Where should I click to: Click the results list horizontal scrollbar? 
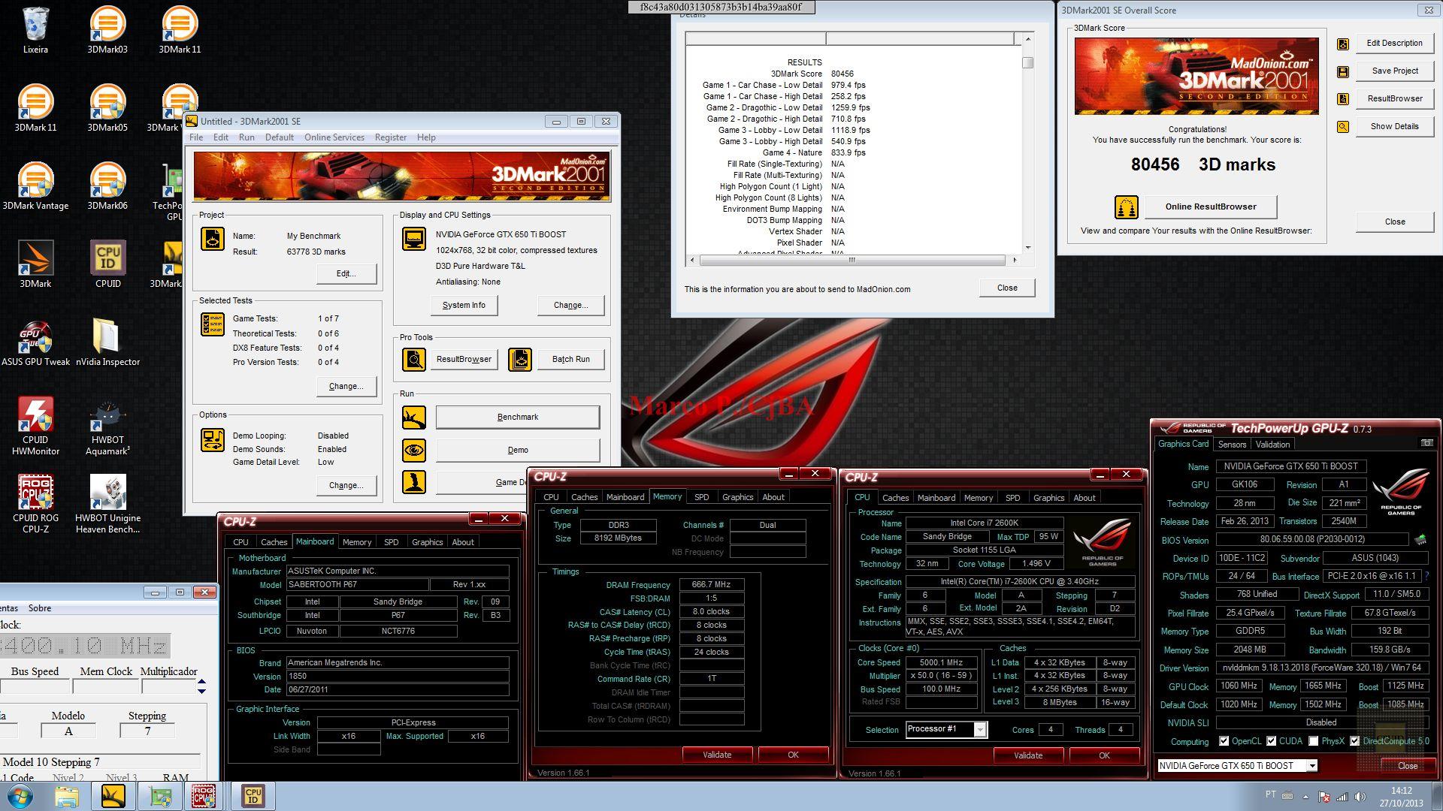tap(852, 261)
